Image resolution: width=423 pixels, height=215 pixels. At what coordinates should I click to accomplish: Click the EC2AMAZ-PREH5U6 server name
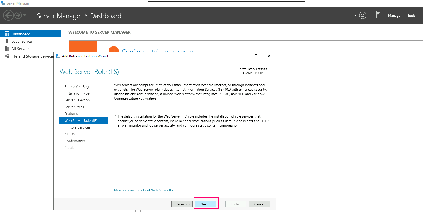pyautogui.click(x=254, y=73)
